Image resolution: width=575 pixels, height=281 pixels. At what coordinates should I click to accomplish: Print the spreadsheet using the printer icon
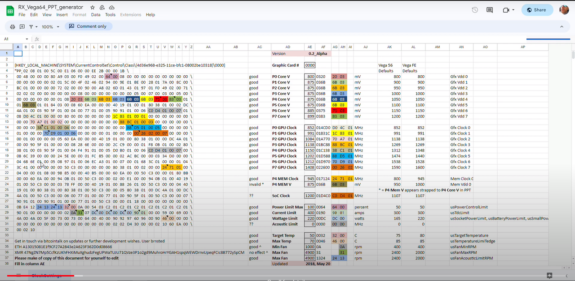(13, 27)
